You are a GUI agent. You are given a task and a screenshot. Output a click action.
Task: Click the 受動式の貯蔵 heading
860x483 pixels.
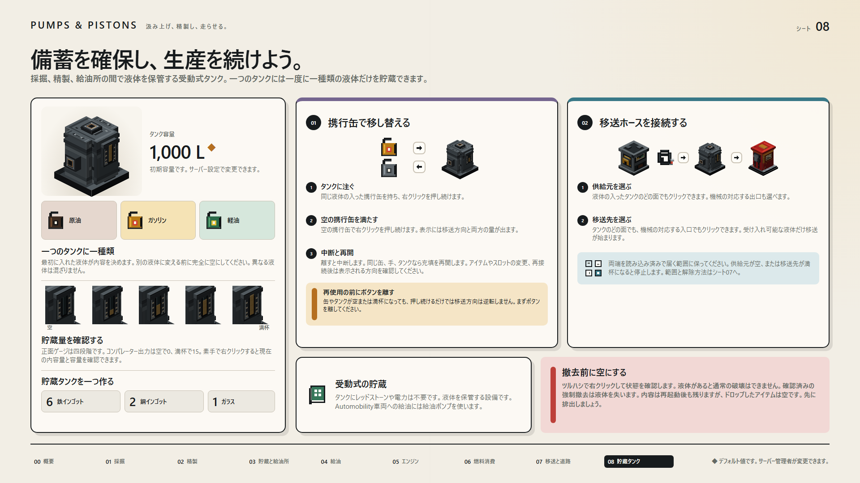point(361,384)
